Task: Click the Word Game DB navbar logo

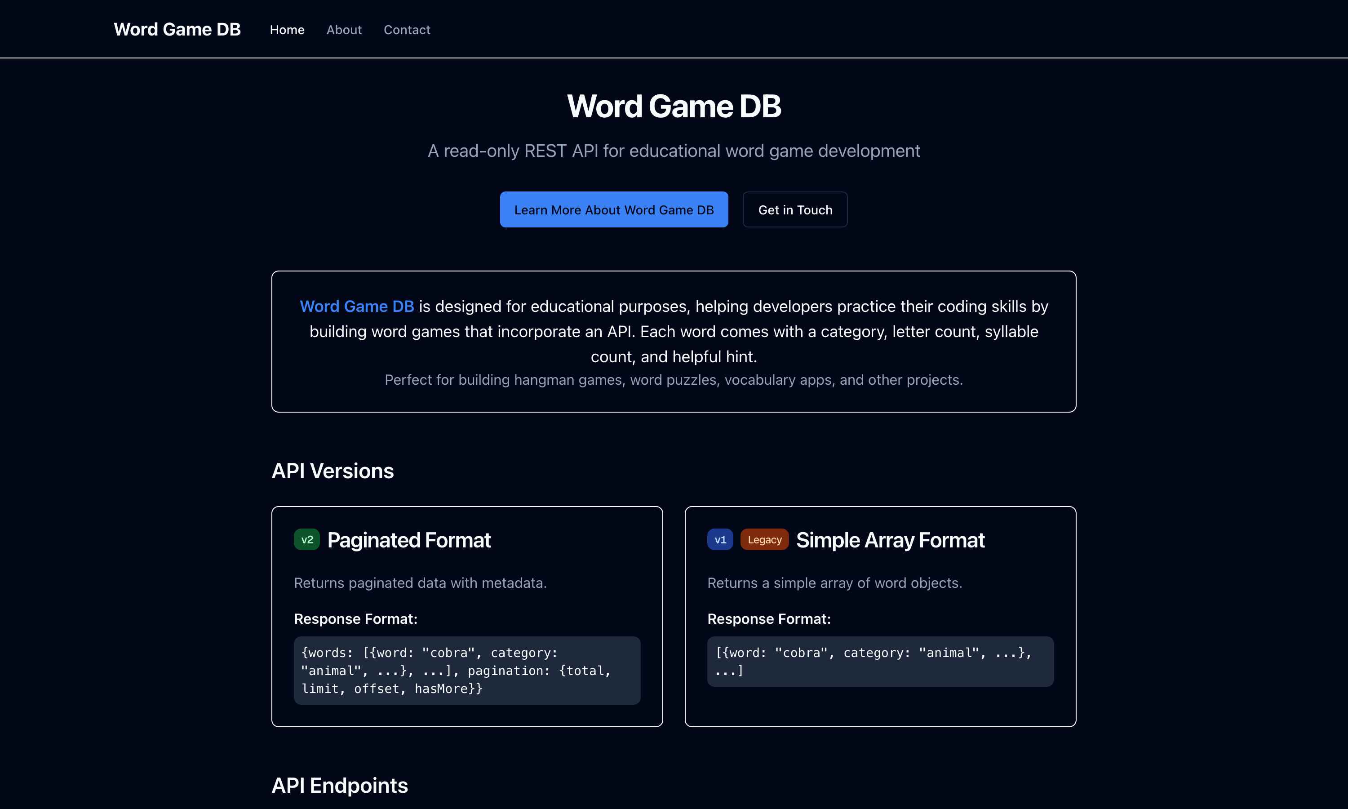Action: point(177,29)
